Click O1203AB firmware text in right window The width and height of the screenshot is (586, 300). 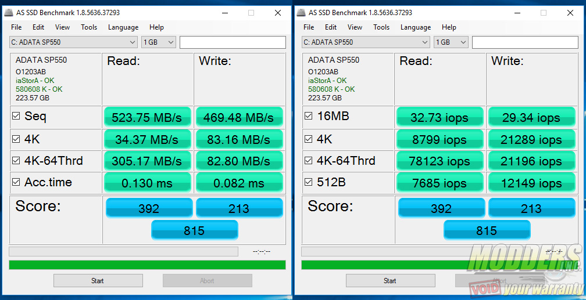323,71
